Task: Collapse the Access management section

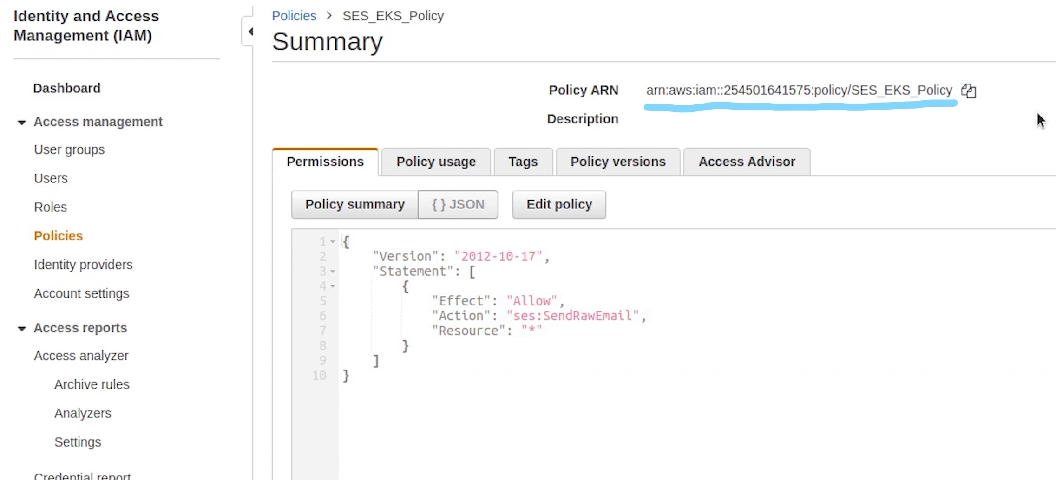Action: [x=21, y=123]
